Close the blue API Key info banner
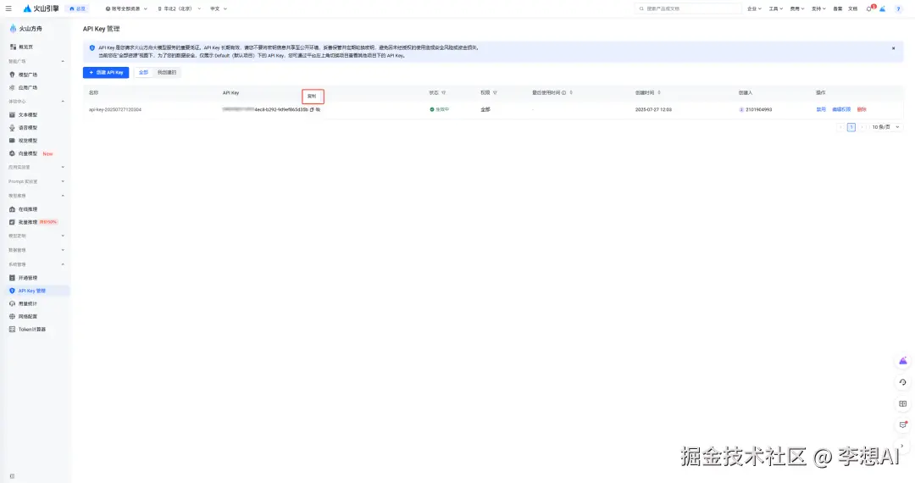This screenshot has height=483, width=915. (x=894, y=48)
